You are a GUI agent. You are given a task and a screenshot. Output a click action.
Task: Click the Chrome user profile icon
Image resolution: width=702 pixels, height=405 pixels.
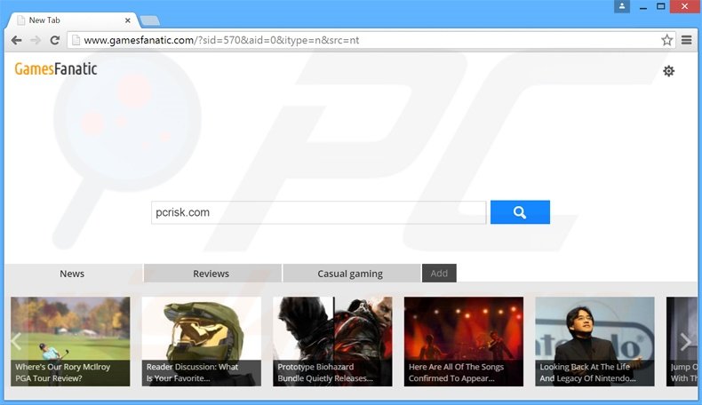(x=622, y=6)
